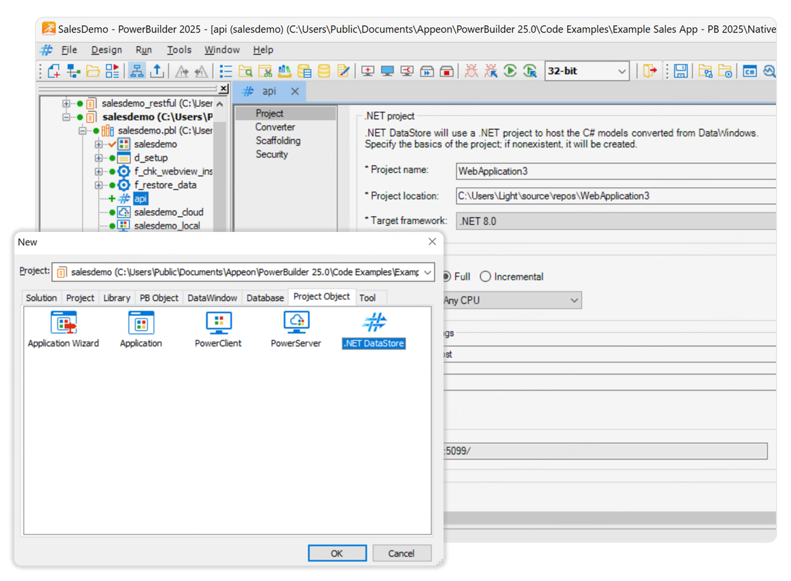Click the Inherit toolbar icon

[x=73, y=71]
